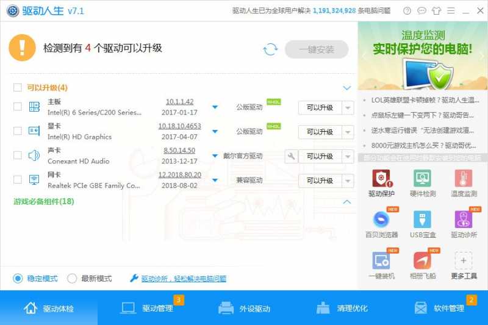Check the 可以升级(4) select-all checkbox

pyautogui.click(x=18, y=87)
